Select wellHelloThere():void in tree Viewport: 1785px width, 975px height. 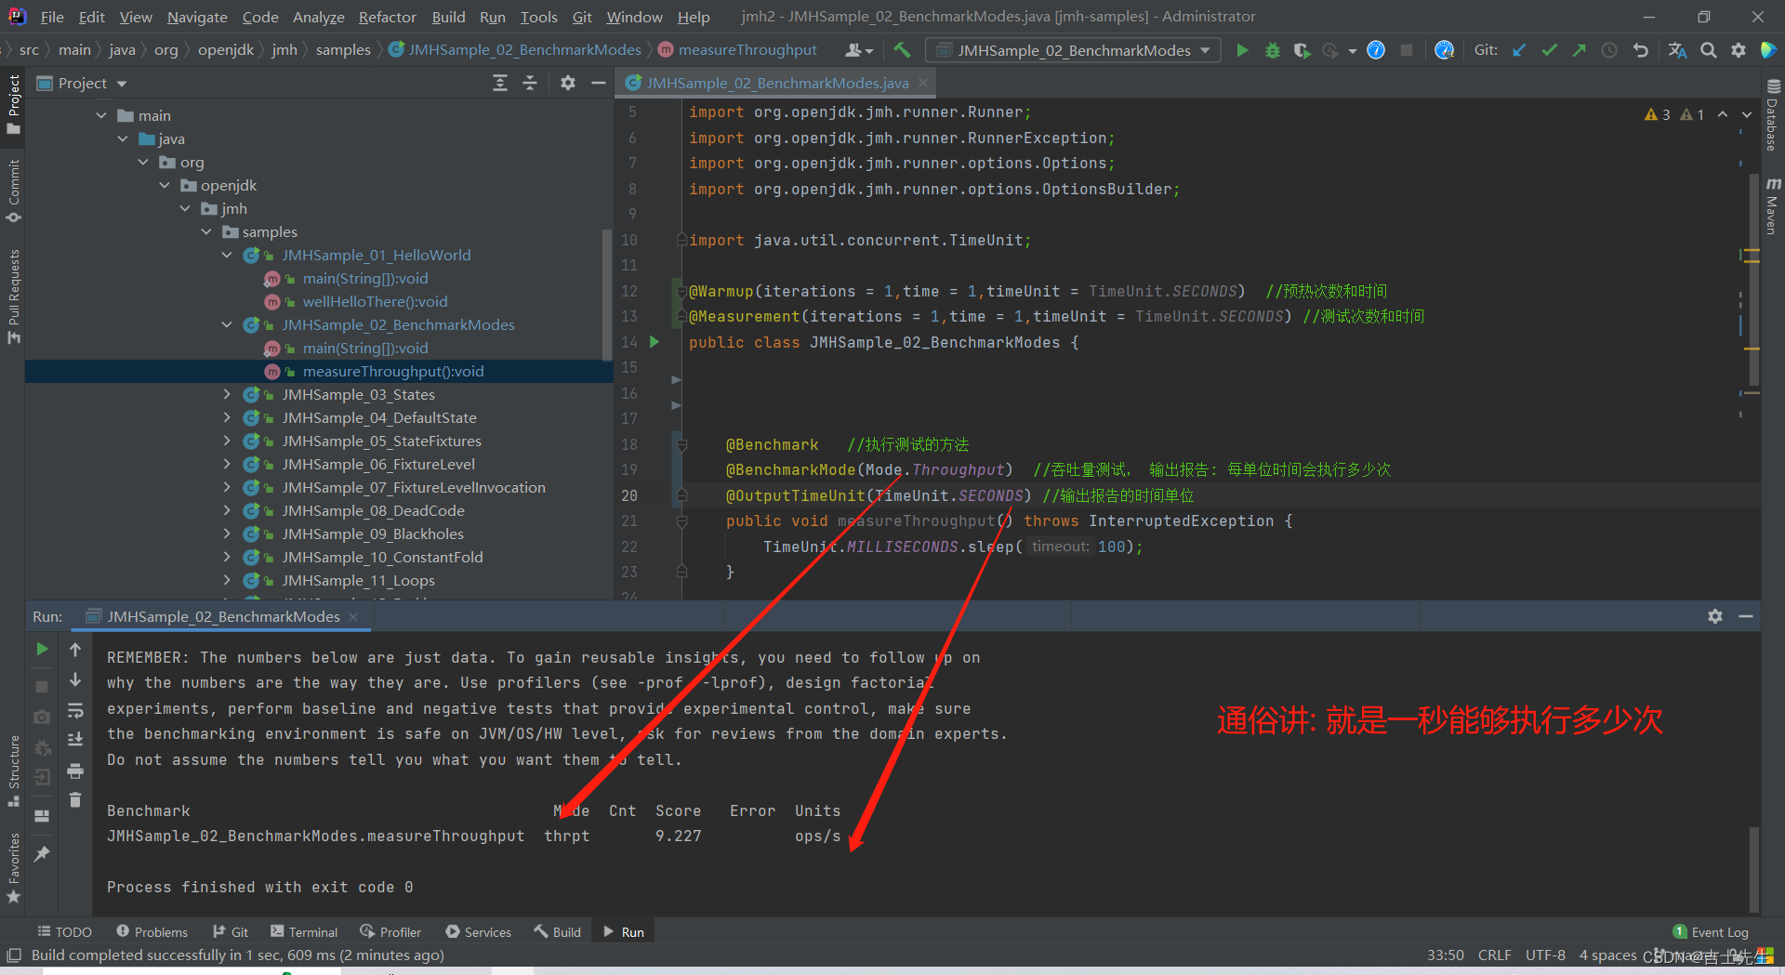(375, 301)
